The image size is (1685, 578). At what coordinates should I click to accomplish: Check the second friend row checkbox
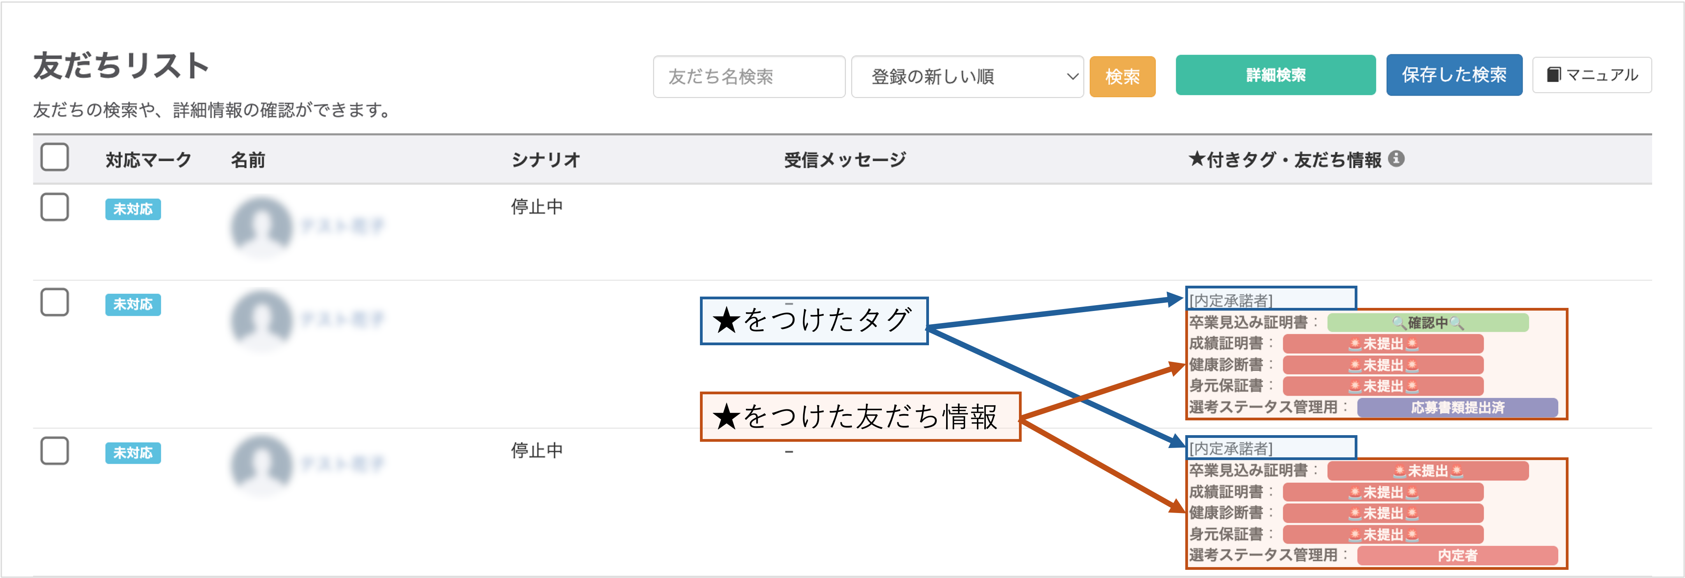click(55, 303)
